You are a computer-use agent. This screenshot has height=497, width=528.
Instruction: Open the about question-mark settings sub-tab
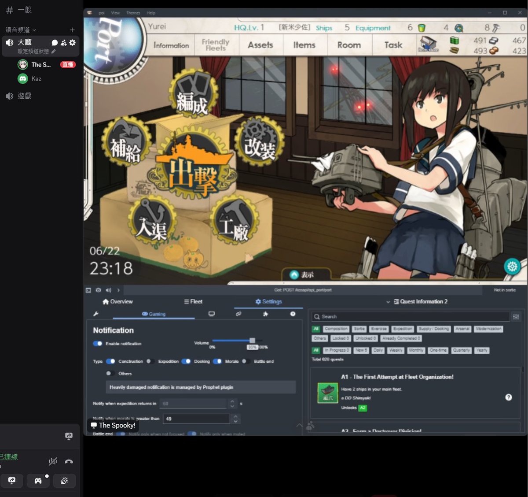tap(293, 314)
